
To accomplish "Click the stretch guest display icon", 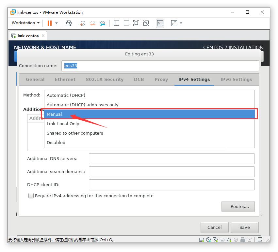I will (x=174, y=23).
